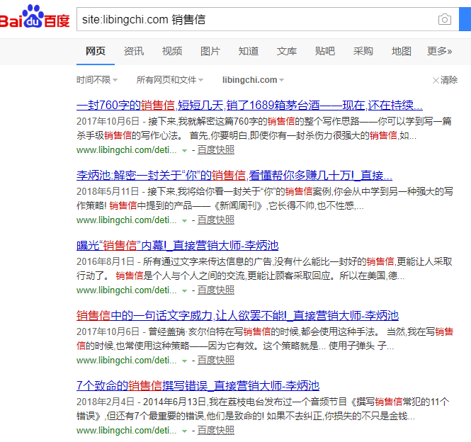Viewport: 471px width, 442px height.
Task: Expand URL arrow under 7个致命 result
Action: (184, 431)
